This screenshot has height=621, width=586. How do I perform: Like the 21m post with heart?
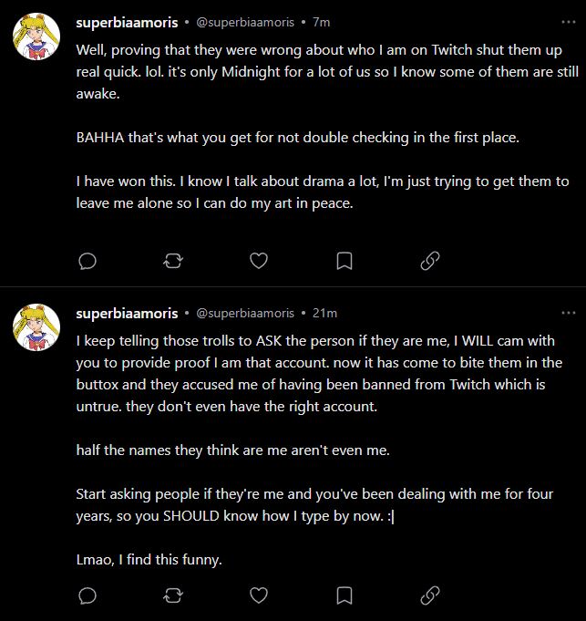[x=259, y=595]
